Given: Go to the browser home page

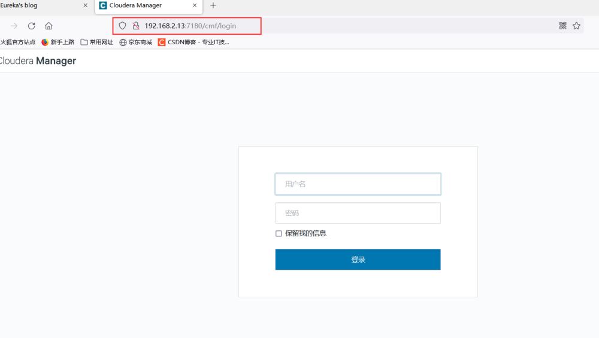Looking at the screenshot, I should (49, 26).
